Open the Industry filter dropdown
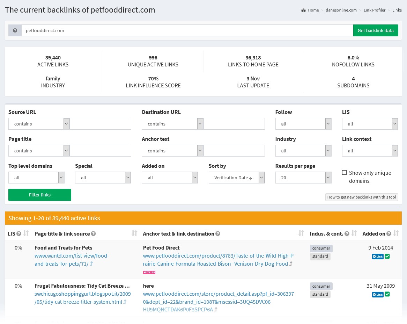407x324 pixels. click(x=303, y=151)
